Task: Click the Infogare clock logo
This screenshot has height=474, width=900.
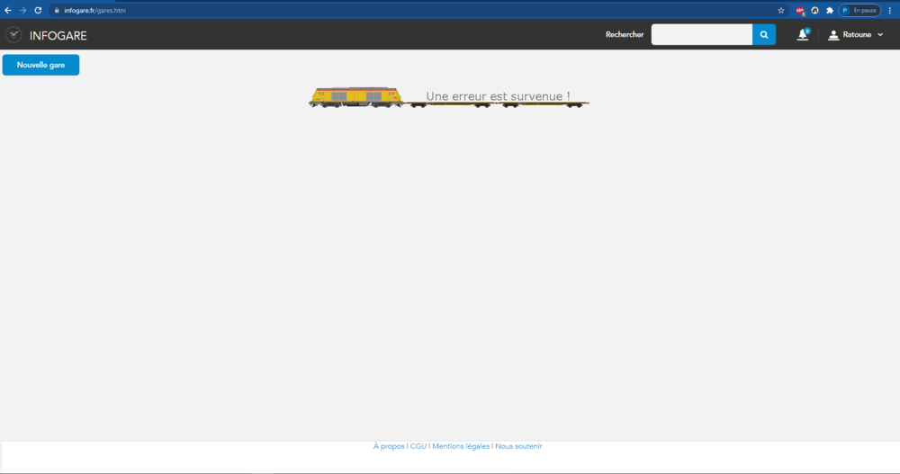Action: click(x=13, y=35)
